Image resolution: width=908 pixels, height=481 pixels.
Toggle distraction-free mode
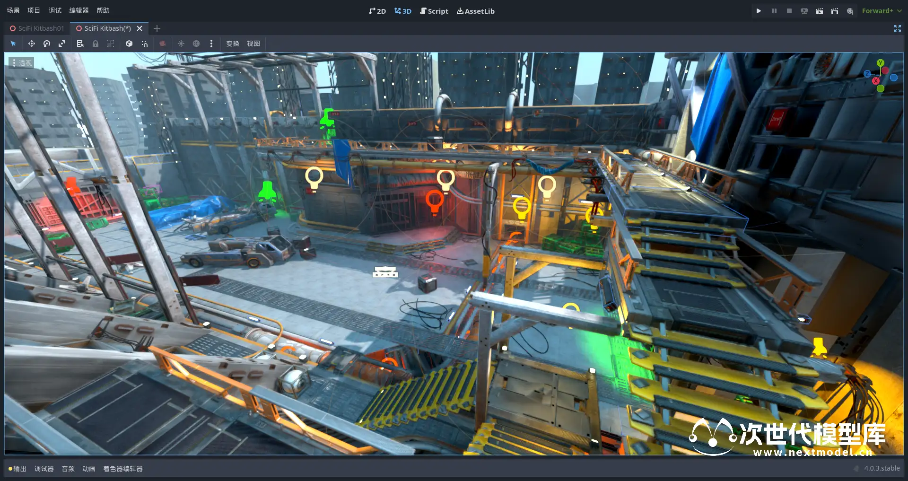(897, 28)
